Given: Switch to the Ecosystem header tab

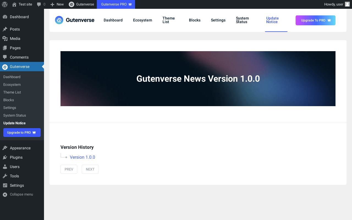Looking at the screenshot, I should 142,20.
